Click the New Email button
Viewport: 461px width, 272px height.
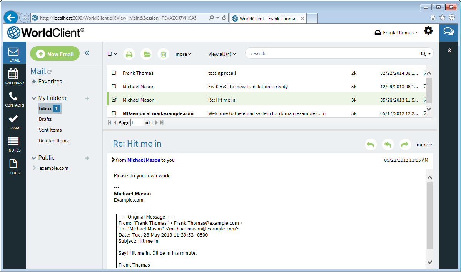(55, 54)
